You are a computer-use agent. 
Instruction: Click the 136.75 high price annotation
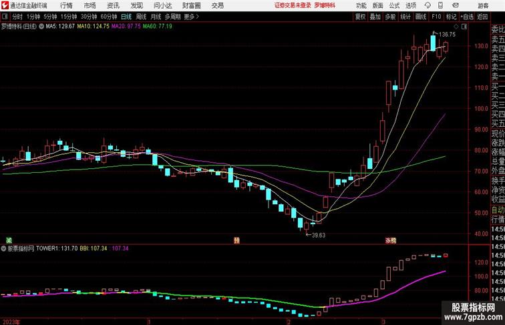(x=447, y=35)
